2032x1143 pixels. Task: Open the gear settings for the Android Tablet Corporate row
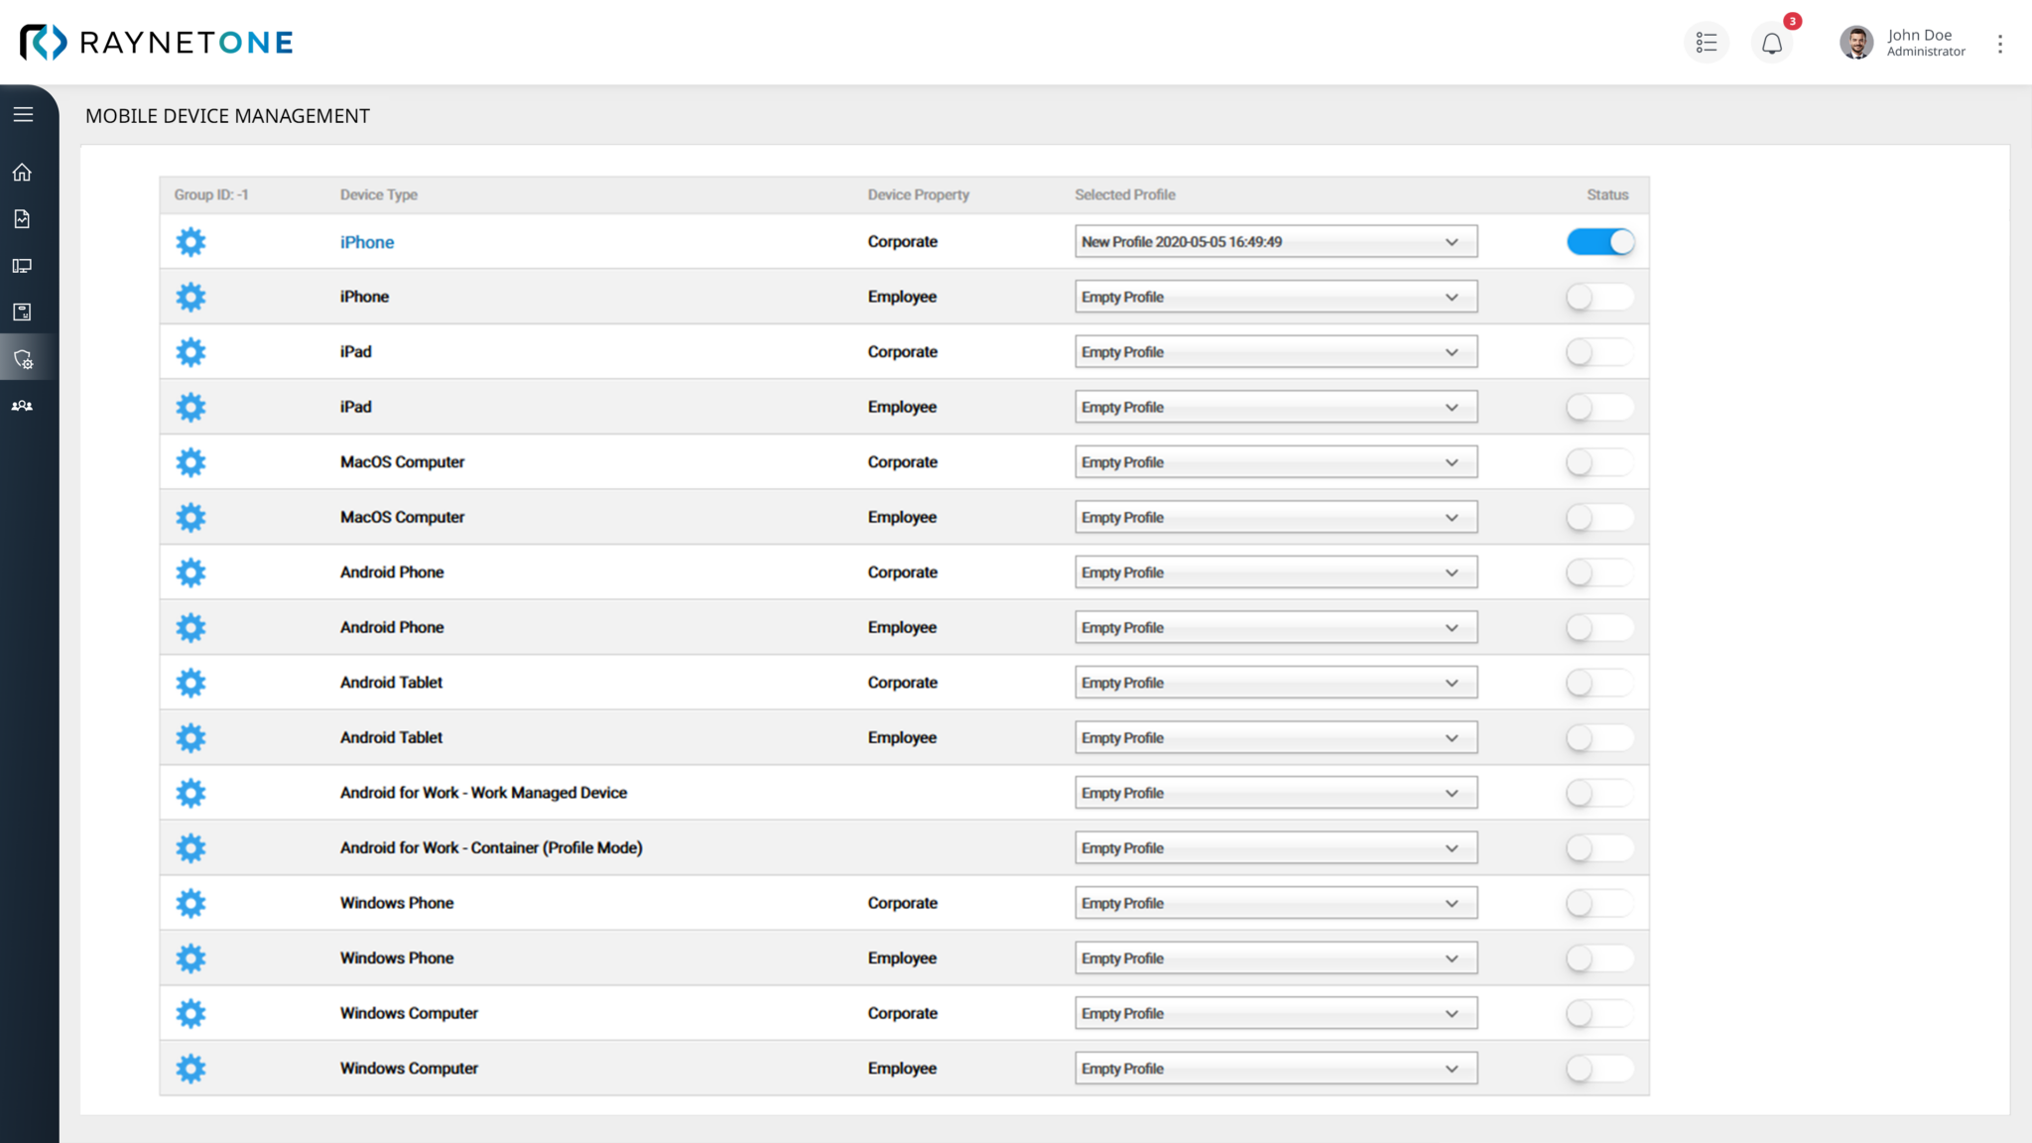pos(190,683)
